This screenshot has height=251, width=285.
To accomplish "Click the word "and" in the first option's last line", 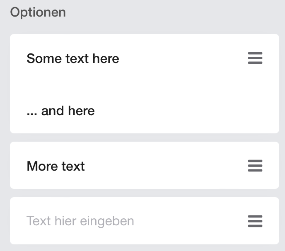I will click(53, 111).
